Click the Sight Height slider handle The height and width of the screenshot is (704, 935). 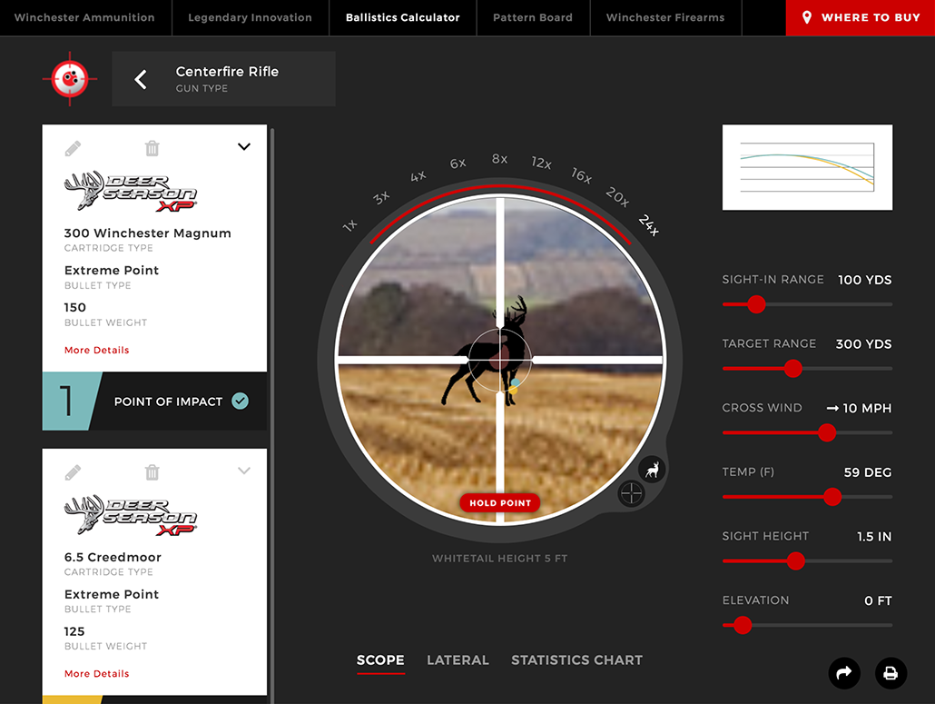click(795, 560)
